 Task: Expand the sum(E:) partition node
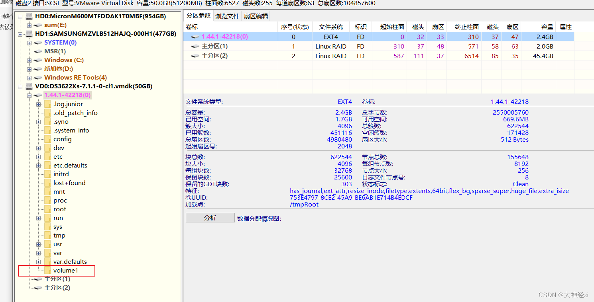point(29,25)
